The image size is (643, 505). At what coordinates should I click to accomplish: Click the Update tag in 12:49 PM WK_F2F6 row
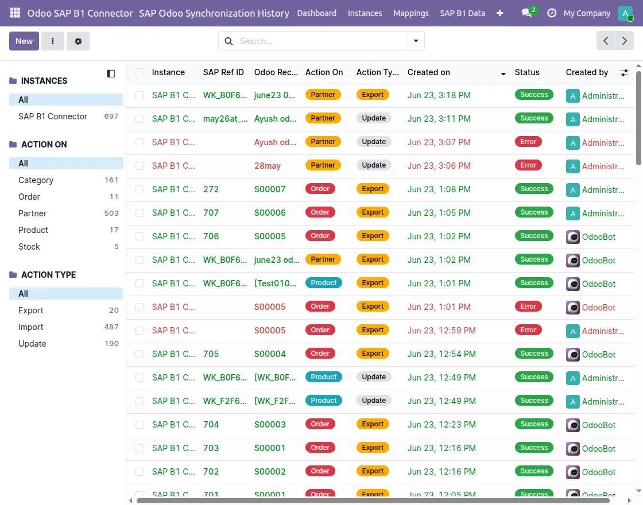tap(374, 401)
